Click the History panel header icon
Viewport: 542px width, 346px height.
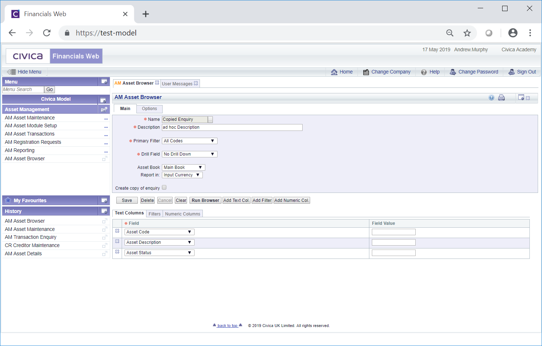tap(104, 211)
